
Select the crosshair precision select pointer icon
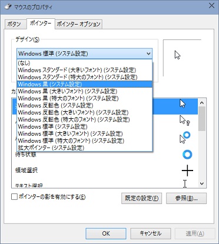[187, 171]
